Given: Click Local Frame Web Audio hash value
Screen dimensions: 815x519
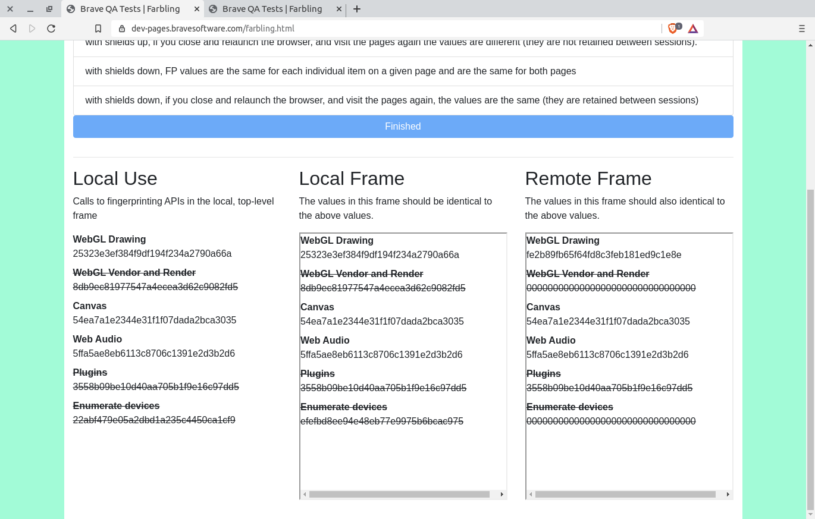Looking at the screenshot, I should 381,355.
